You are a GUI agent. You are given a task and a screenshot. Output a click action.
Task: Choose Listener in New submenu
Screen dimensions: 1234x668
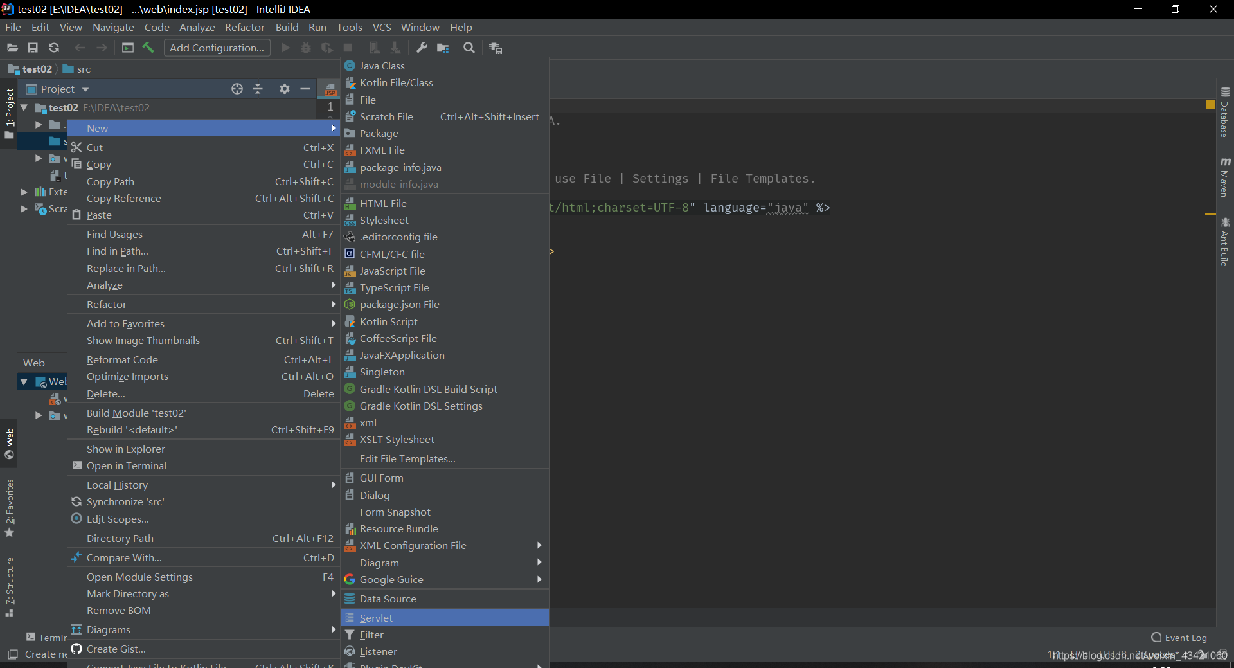point(445,651)
